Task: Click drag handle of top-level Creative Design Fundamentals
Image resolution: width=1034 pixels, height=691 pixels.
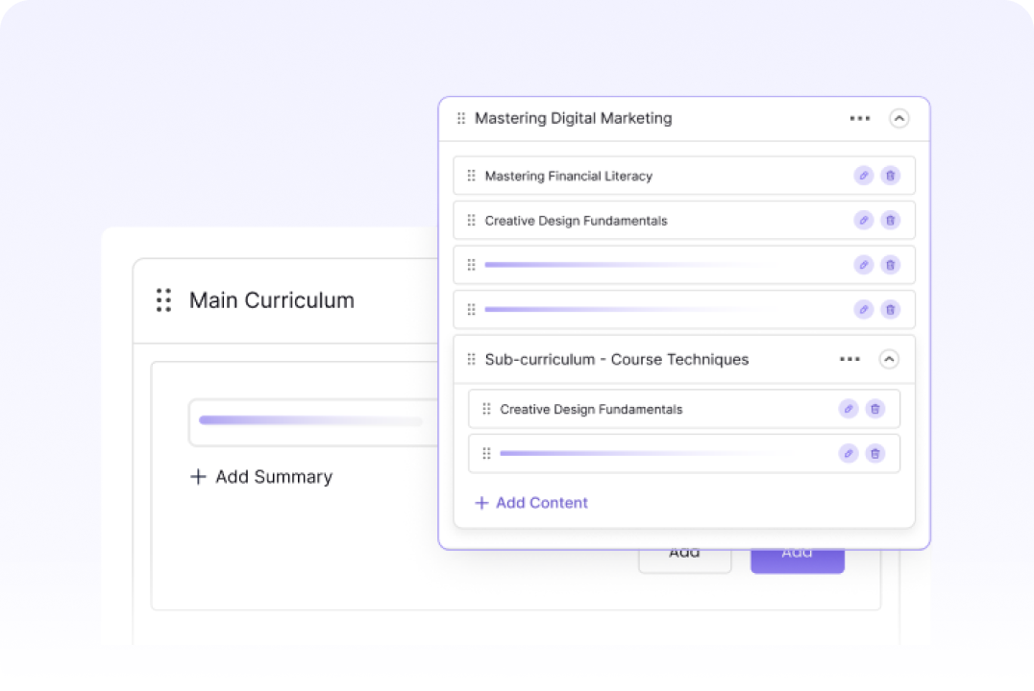Action: [x=471, y=220]
